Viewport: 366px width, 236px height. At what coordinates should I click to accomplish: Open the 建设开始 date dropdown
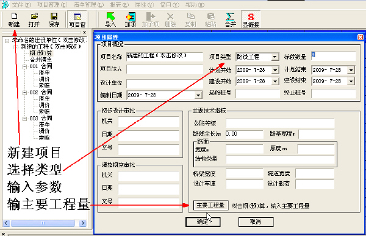pyautogui.click(x=275, y=82)
